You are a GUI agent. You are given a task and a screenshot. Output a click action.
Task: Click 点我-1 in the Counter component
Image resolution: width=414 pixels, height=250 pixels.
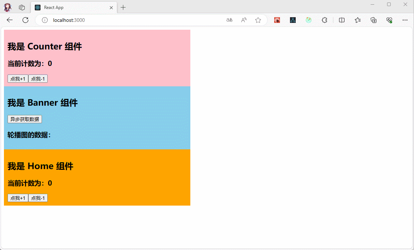pyautogui.click(x=38, y=79)
